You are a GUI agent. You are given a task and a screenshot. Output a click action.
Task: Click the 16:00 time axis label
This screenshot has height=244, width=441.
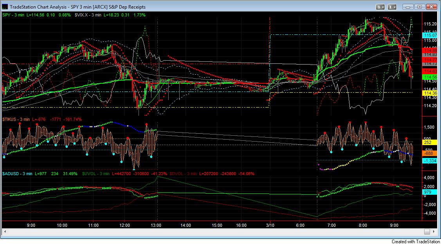tap(241, 225)
